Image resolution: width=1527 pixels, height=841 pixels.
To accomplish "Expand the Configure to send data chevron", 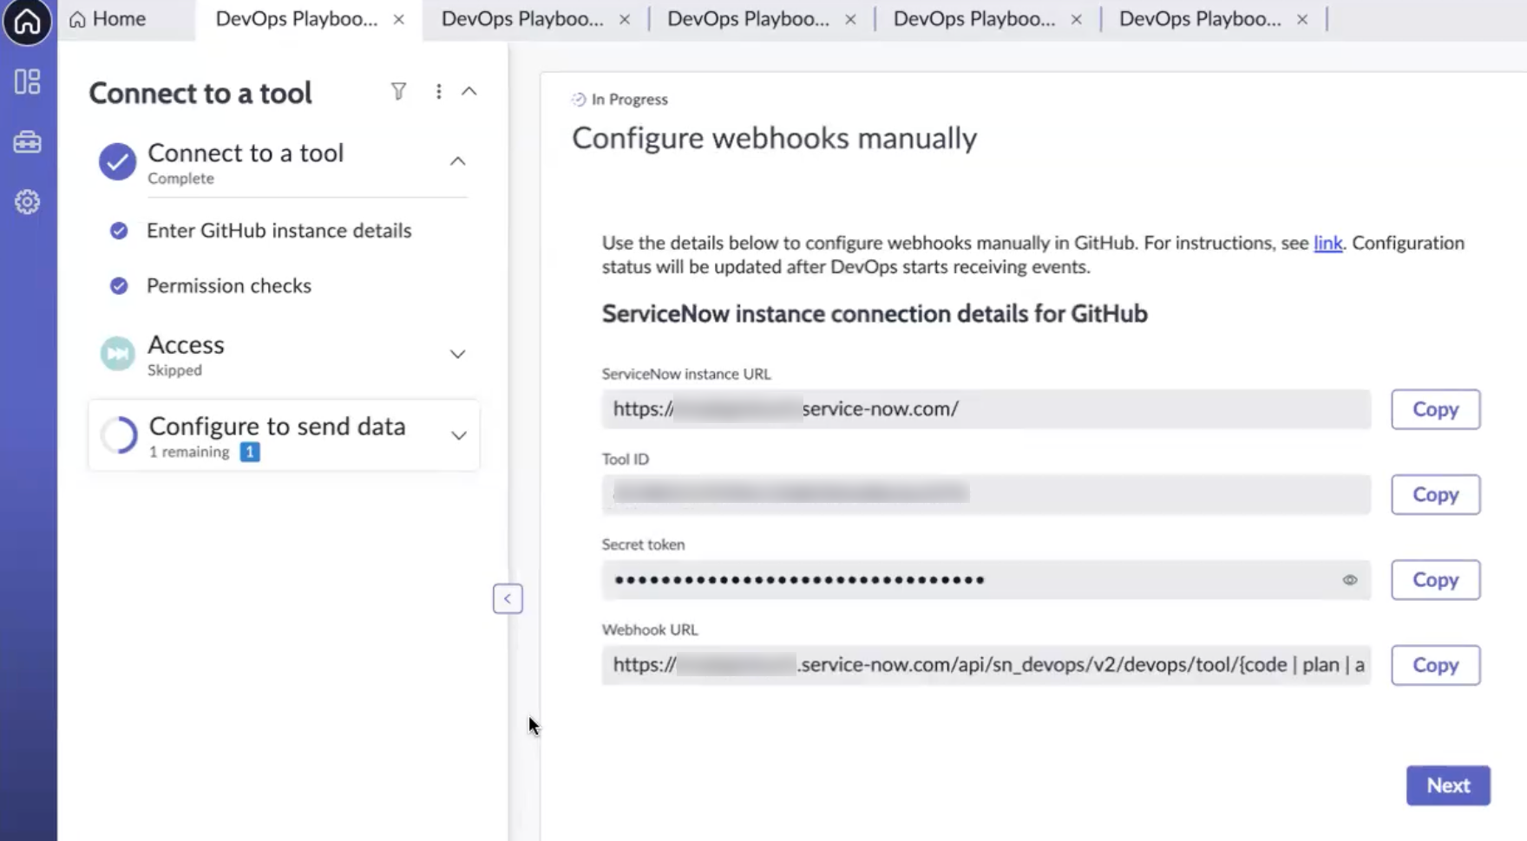I will (458, 435).
